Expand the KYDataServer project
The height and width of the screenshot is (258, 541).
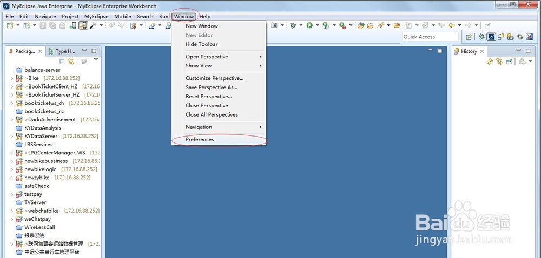[12, 136]
